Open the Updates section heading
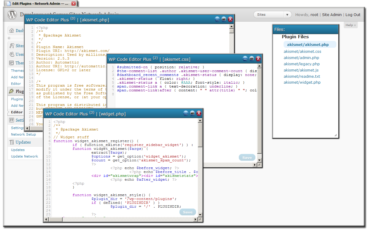The height and width of the screenshot is (232, 369). pyautogui.click(x=23, y=142)
